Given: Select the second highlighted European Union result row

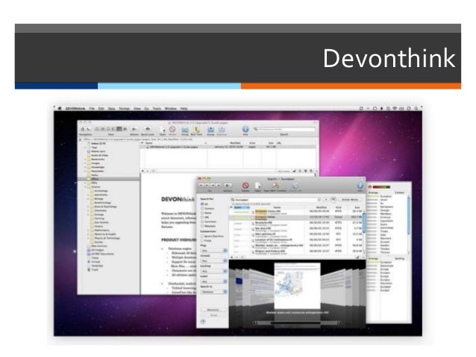Looking at the screenshot, I should point(295,217).
